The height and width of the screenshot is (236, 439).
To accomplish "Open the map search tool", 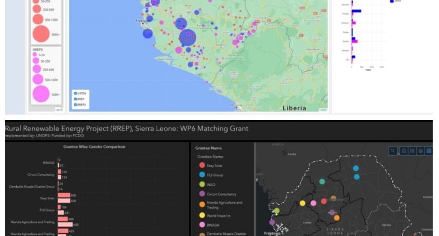I will point(393,151).
